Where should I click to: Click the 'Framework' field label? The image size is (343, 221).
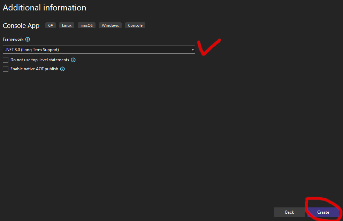click(x=13, y=39)
